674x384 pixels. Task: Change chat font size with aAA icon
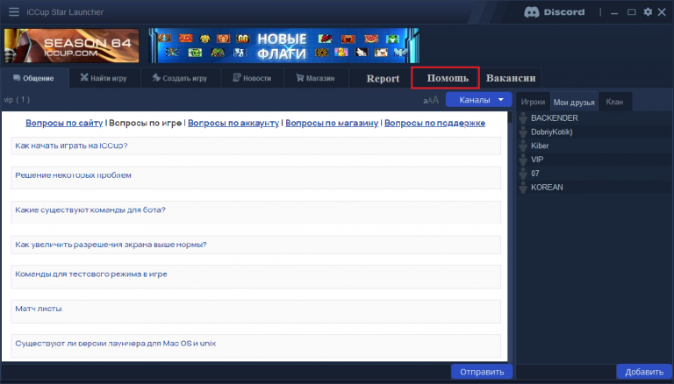[x=431, y=100]
